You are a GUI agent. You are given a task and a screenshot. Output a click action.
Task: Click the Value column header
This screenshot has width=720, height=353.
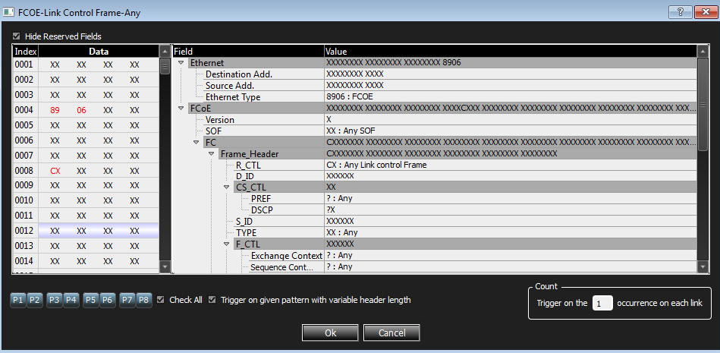[x=511, y=52]
